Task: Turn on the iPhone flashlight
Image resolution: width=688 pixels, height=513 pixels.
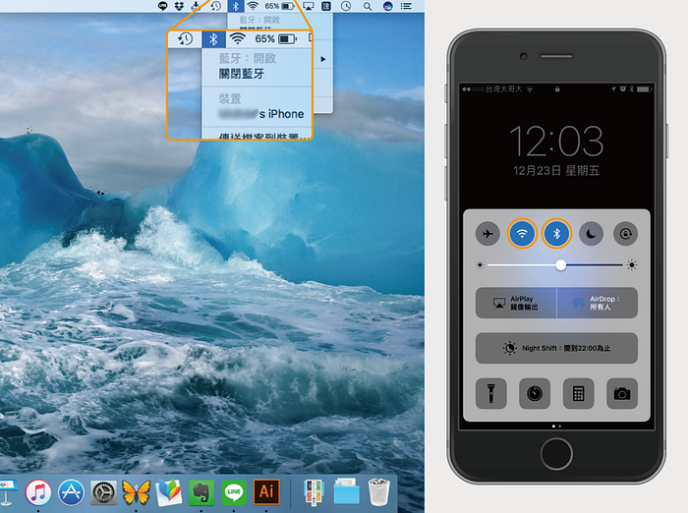Action: coord(491,393)
